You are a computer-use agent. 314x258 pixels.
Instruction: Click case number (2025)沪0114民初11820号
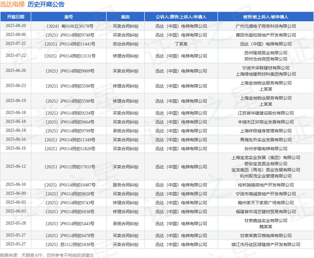[69, 149]
